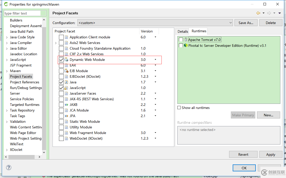Switch to the Details tab
Image resolution: width=286 pixels, height=178 pixels.
pyautogui.click(x=183, y=31)
